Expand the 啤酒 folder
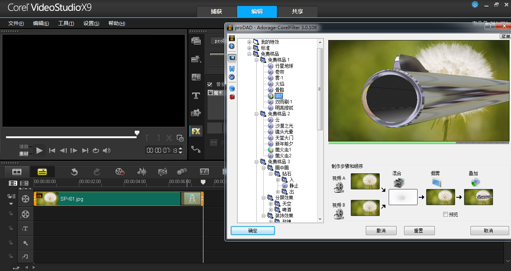511x271 pixels. point(271,210)
